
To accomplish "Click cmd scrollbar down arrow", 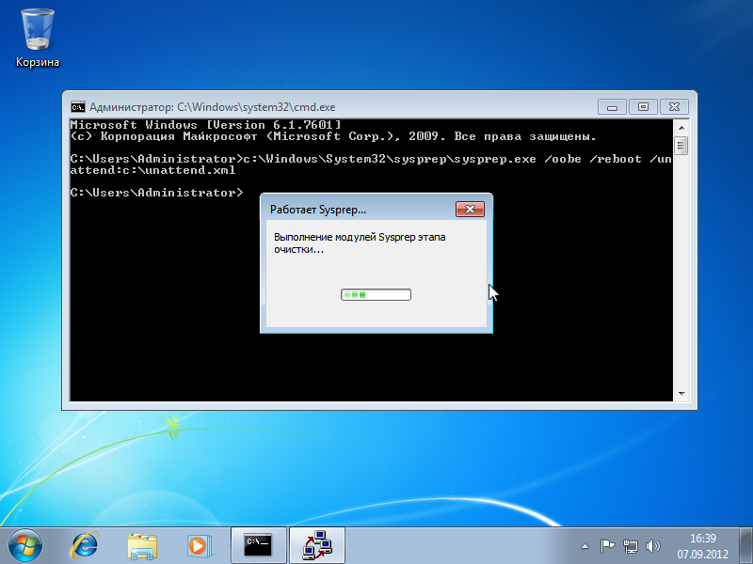I will click(x=681, y=394).
